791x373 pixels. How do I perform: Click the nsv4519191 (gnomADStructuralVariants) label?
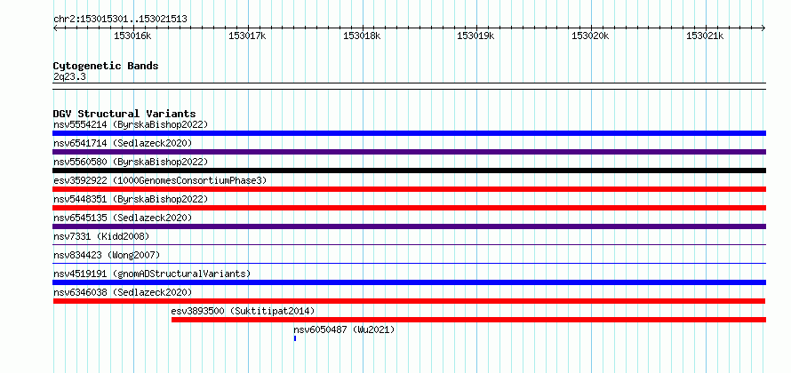coord(152,274)
